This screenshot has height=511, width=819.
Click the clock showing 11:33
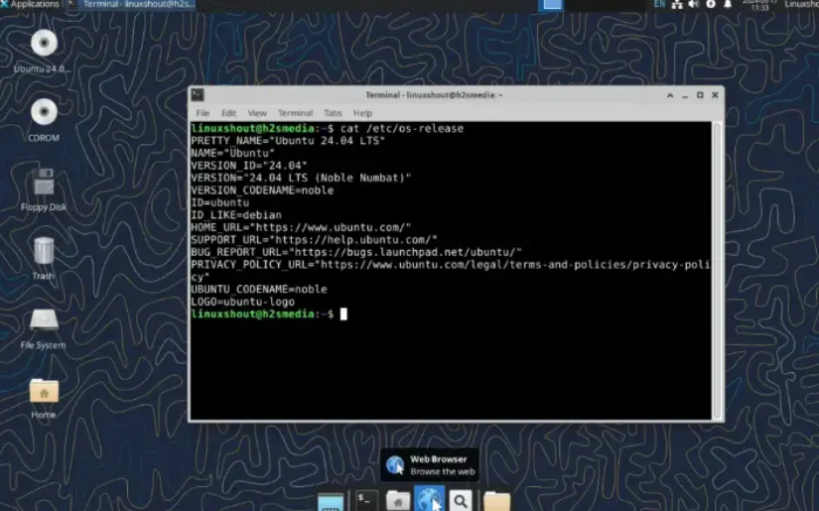[759, 5]
